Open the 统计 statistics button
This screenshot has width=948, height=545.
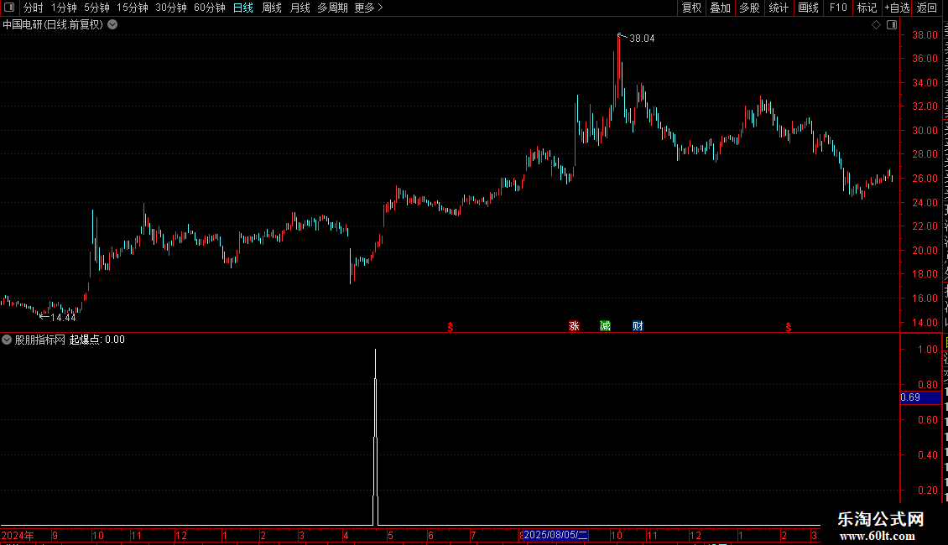click(x=778, y=8)
